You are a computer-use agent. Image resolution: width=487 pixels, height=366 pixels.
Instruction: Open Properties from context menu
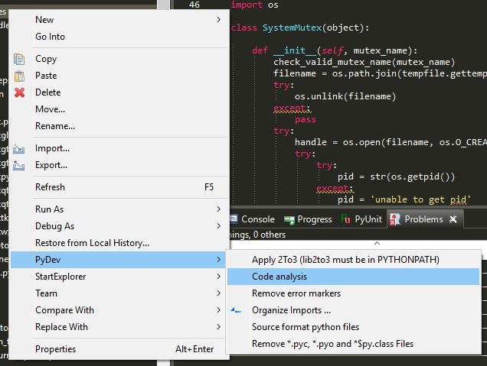(119, 349)
